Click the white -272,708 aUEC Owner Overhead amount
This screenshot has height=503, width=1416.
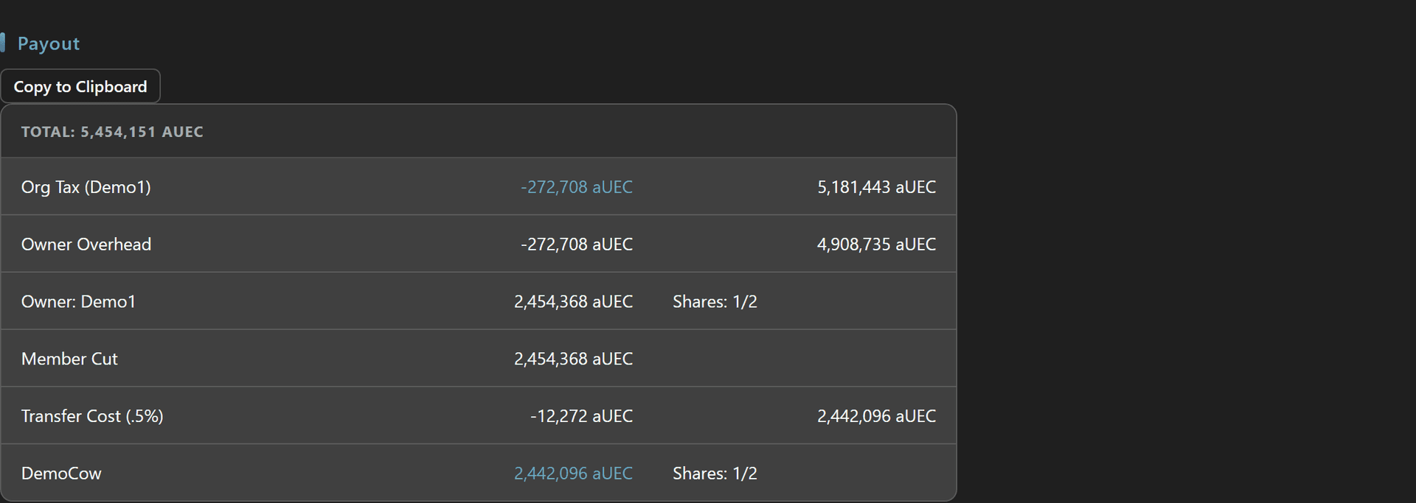pos(577,245)
